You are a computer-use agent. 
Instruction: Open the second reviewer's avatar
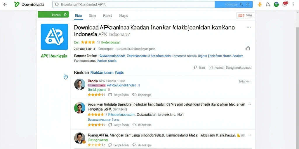[80, 108]
